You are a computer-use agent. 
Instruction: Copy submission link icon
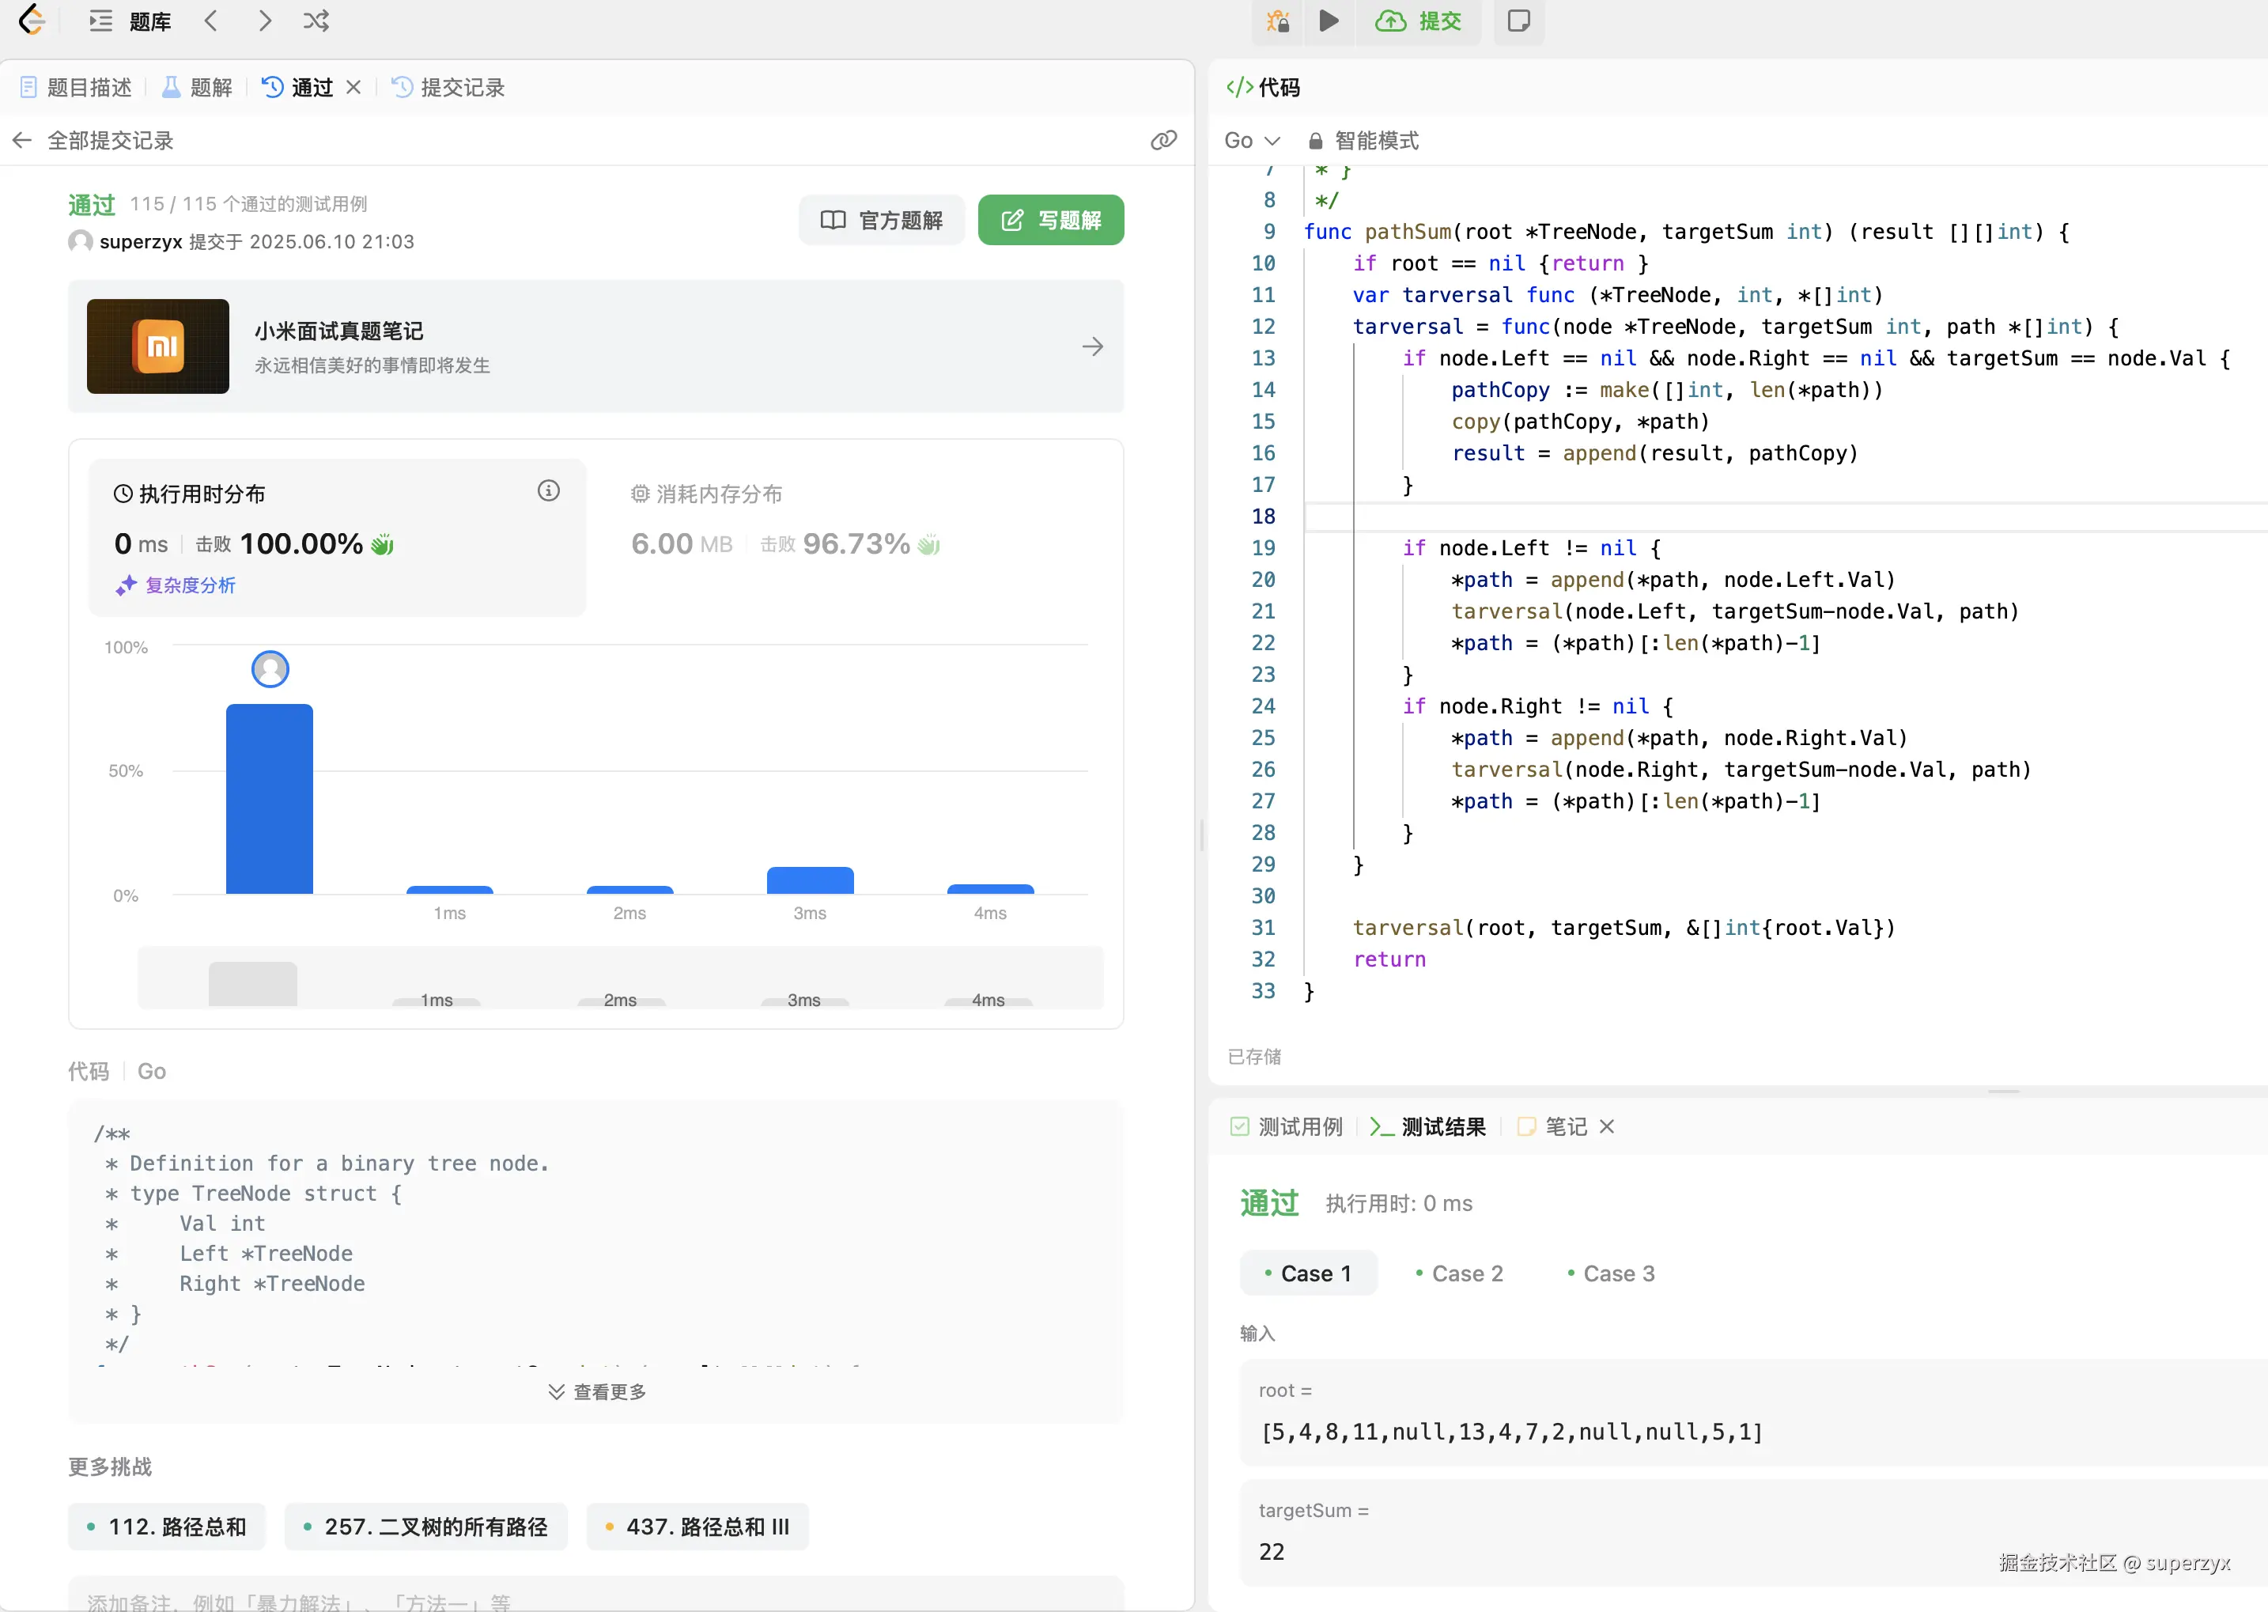point(1162,140)
